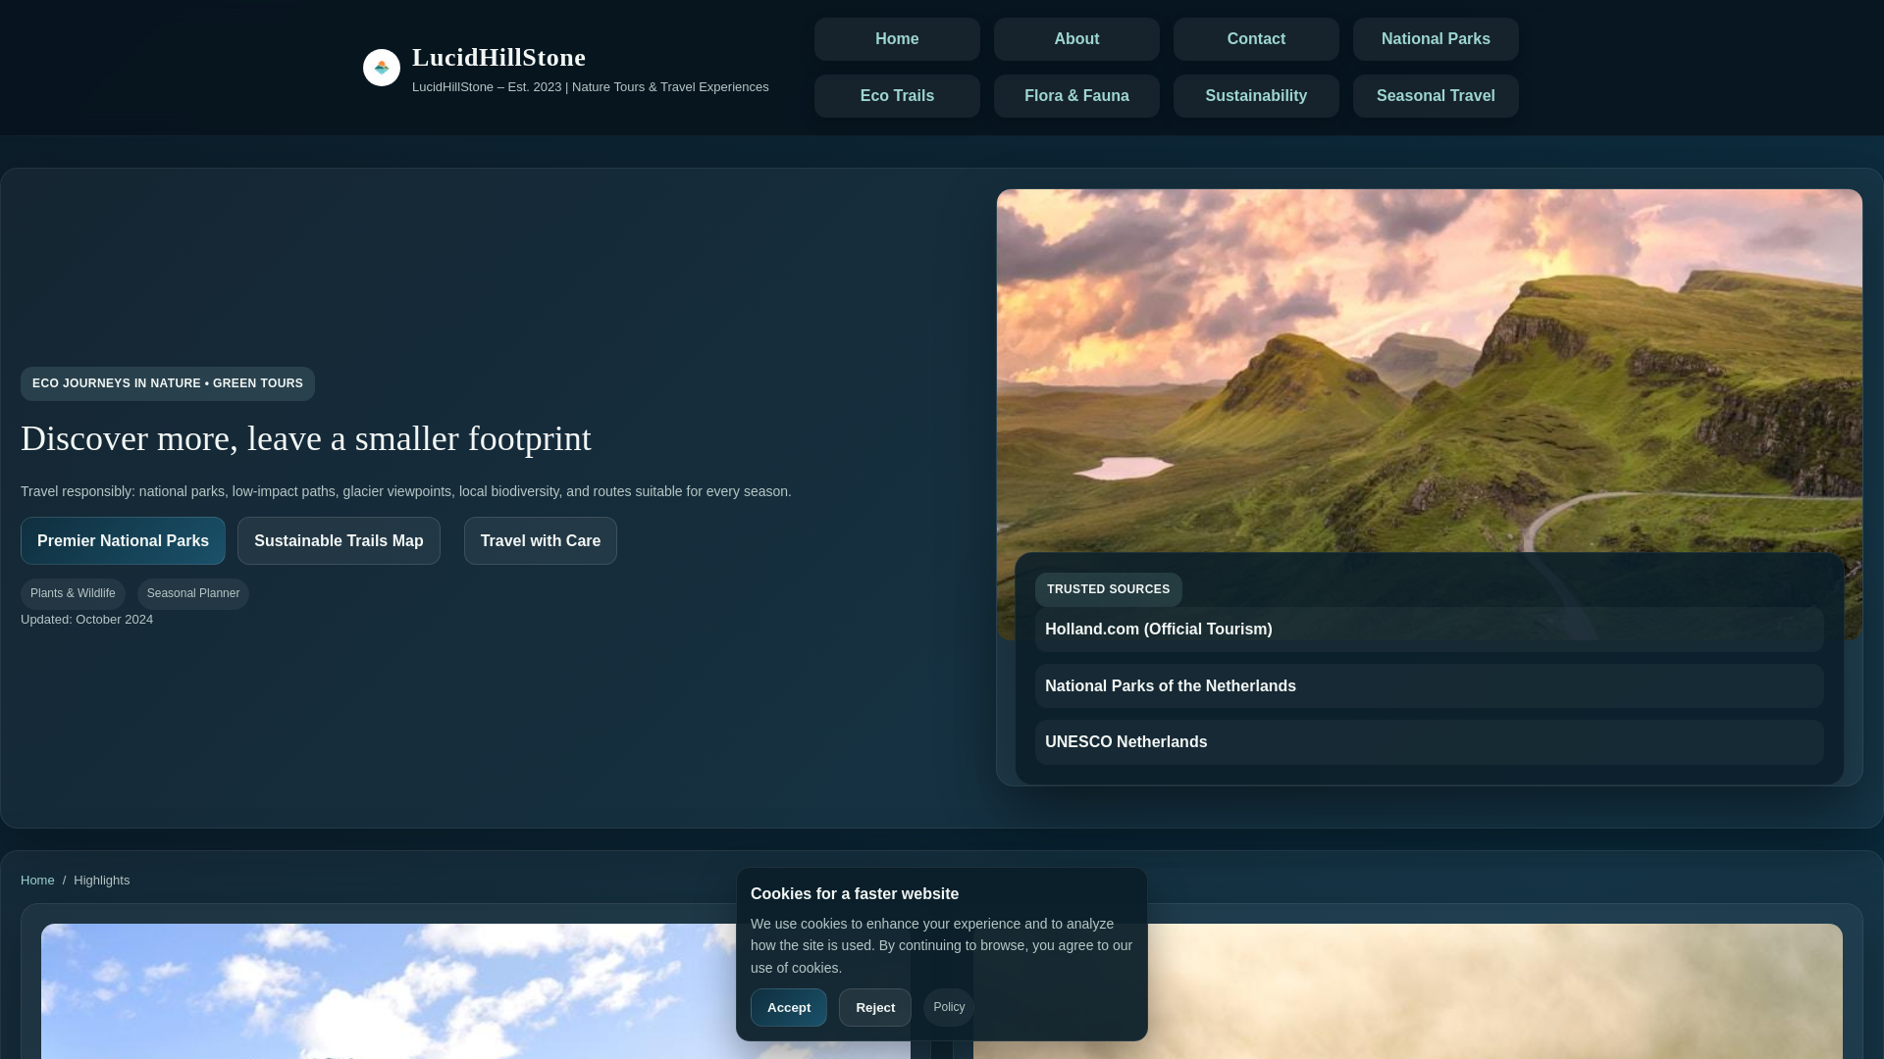Open the UNESCO Netherlands source link

click(1429, 742)
